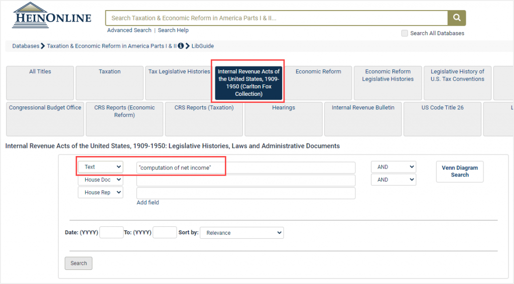Screen dimensions: 514x284
Task: Click the To year field
Action: pyautogui.click(x=165, y=233)
